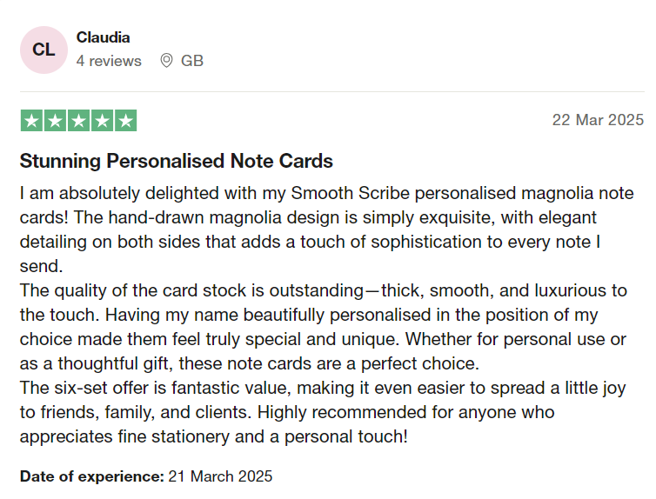Click the review date 22 Mar 2025

coord(598,120)
